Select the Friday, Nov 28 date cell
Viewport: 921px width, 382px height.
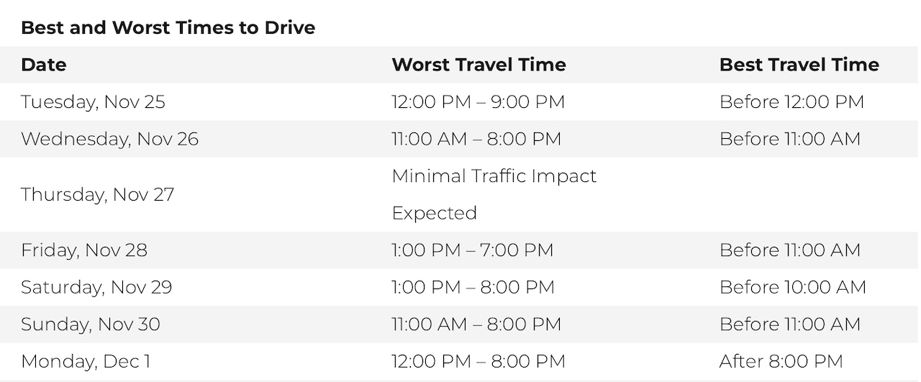click(x=83, y=250)
